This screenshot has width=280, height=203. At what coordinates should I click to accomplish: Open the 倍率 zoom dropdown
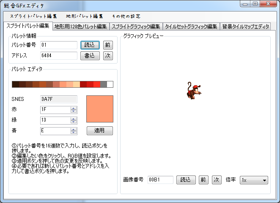coord(254,180)
